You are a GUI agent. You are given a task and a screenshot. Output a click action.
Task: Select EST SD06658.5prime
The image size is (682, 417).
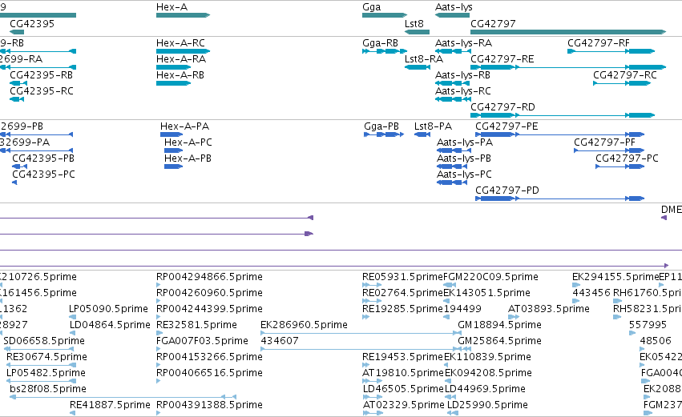(x=44, y=341)
